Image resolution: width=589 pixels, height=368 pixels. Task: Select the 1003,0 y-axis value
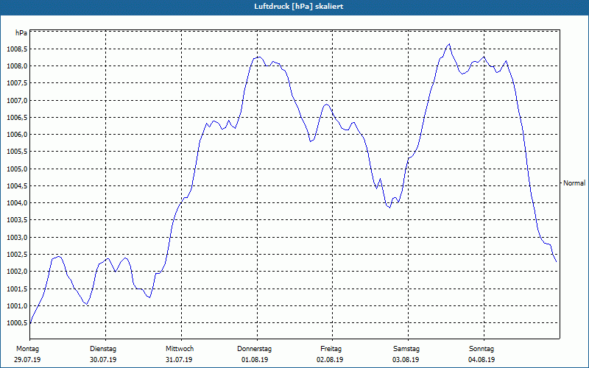pos(17,238)
